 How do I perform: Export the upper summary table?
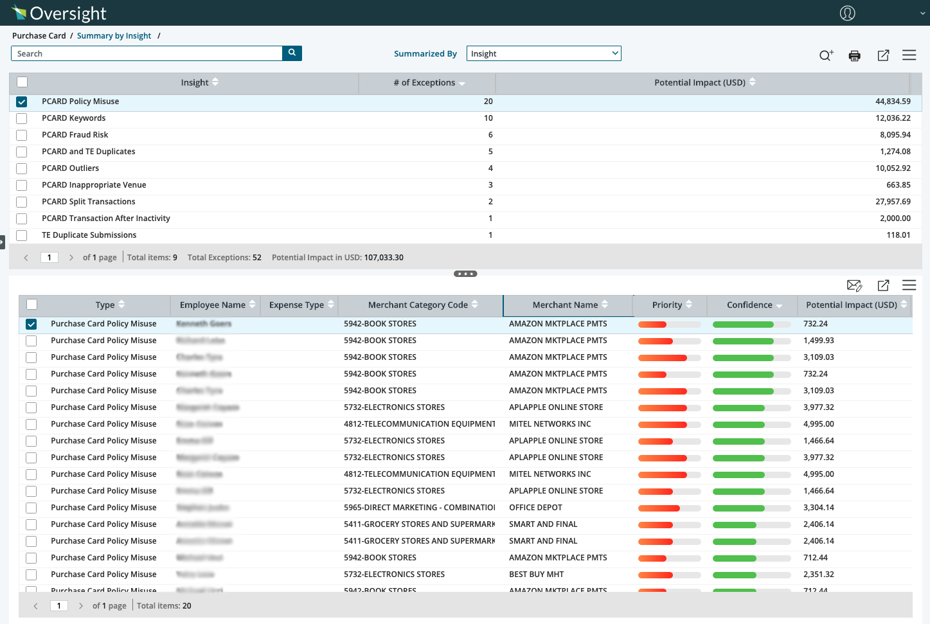coord(884,55)
